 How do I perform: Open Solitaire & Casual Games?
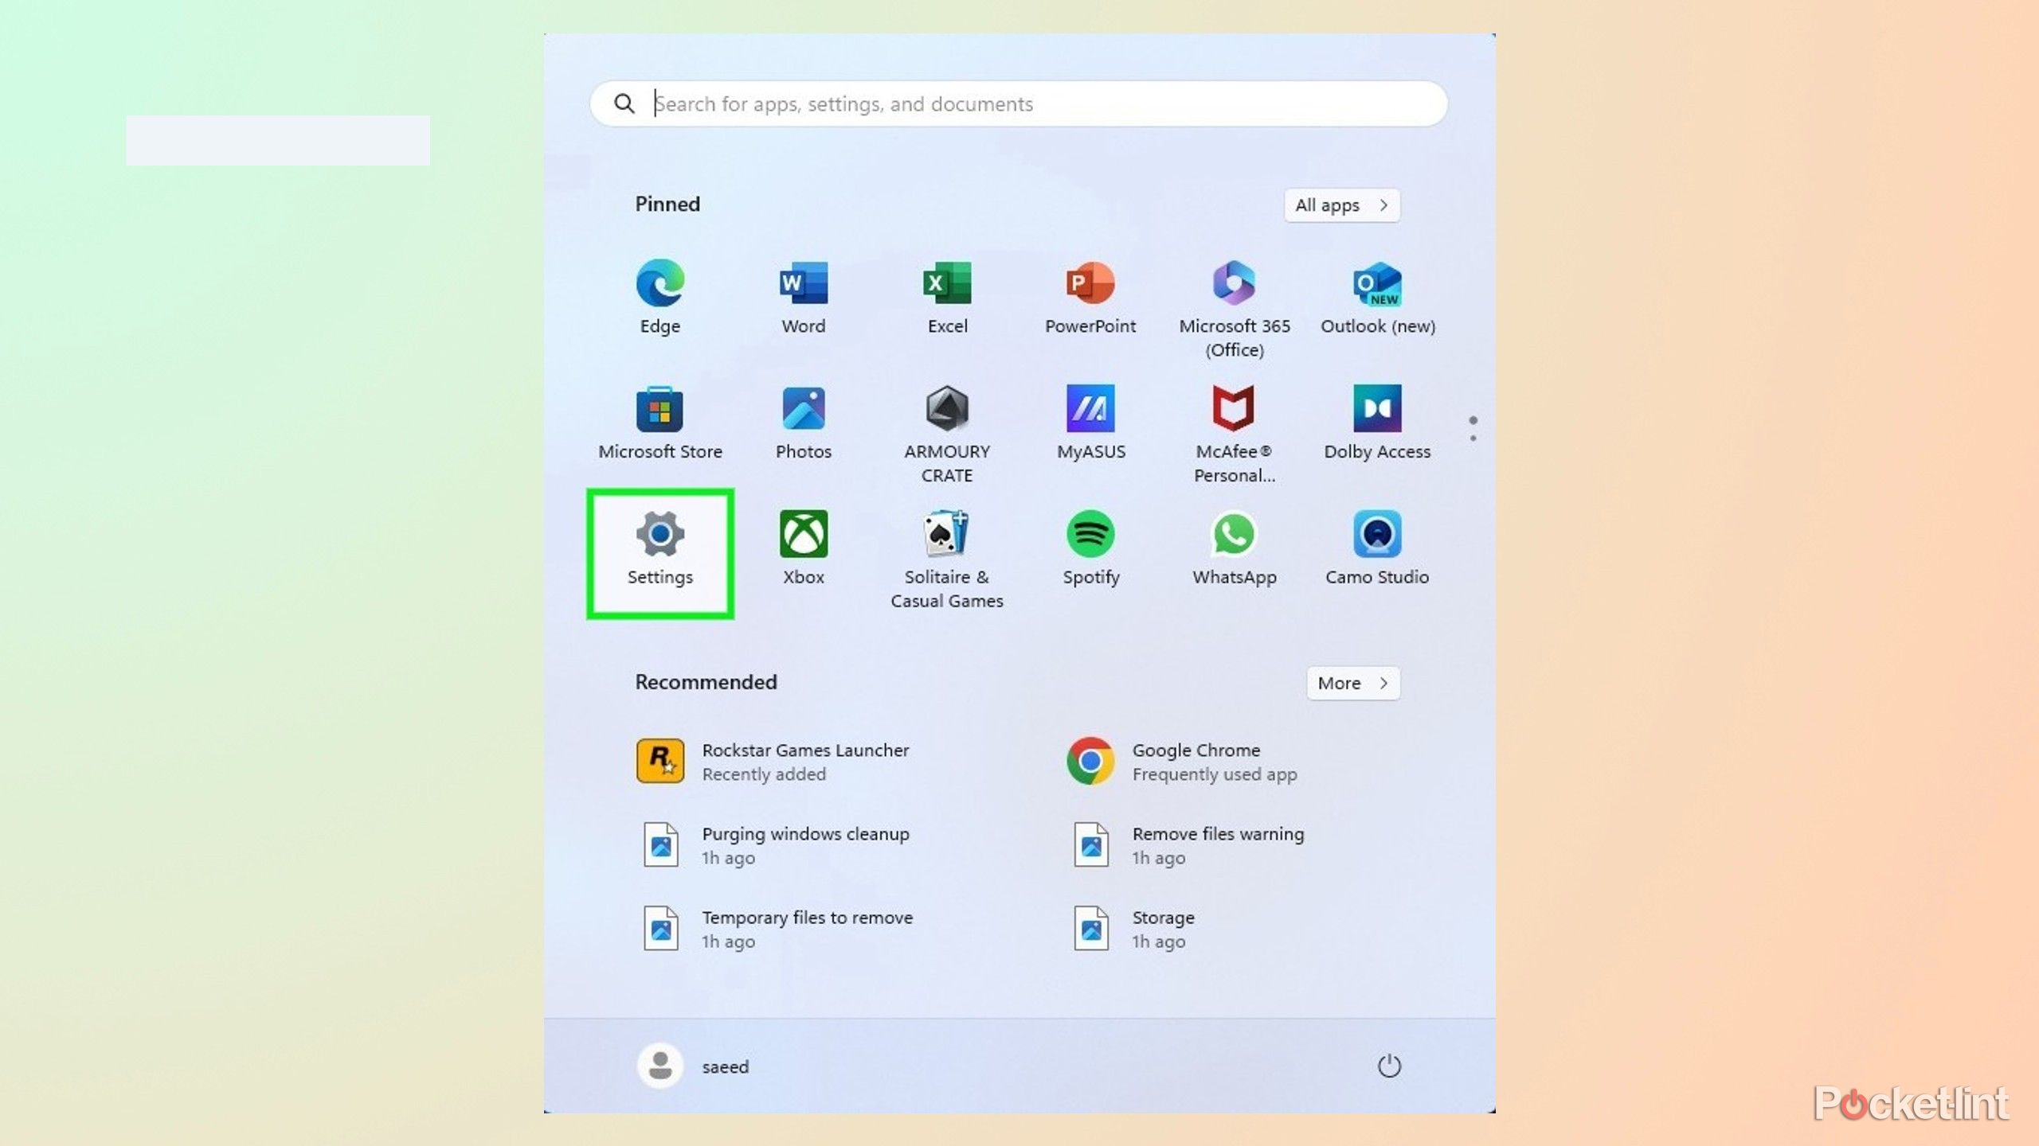(x=947, y=560)
